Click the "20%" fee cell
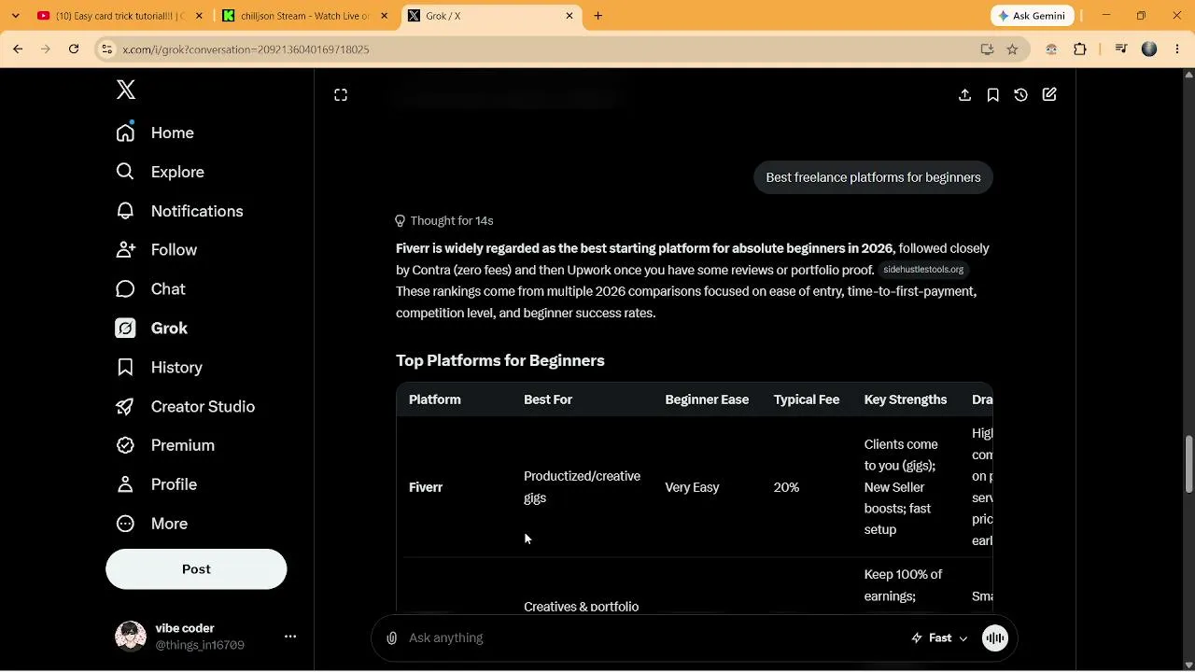The image size is (1195, 672). (x=786, y=487)
